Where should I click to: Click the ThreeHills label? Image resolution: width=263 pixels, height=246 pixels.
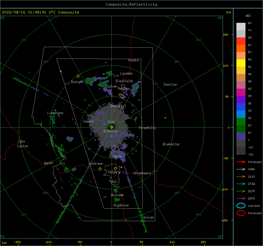[147, 128]
